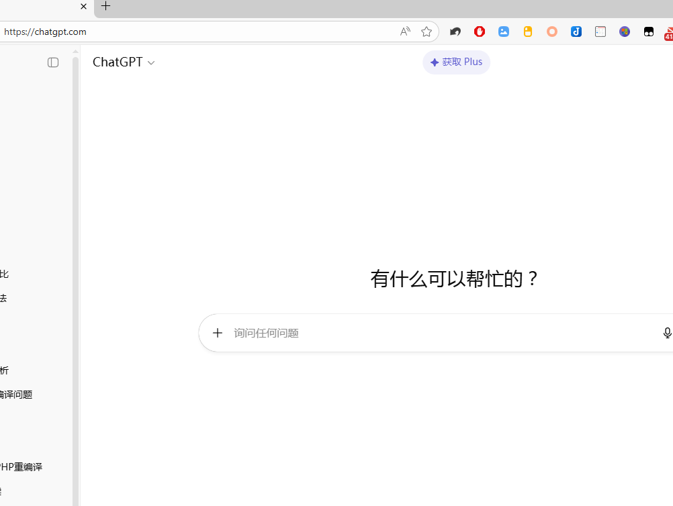Open the chat history ending in 编译问题

(16, 395)
